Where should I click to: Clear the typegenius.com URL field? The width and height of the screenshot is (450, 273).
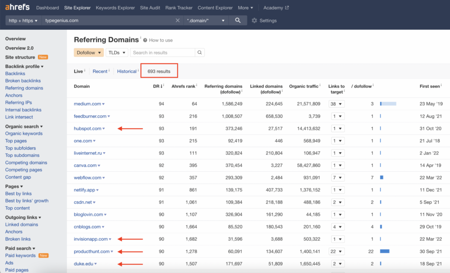click(178, 20)
